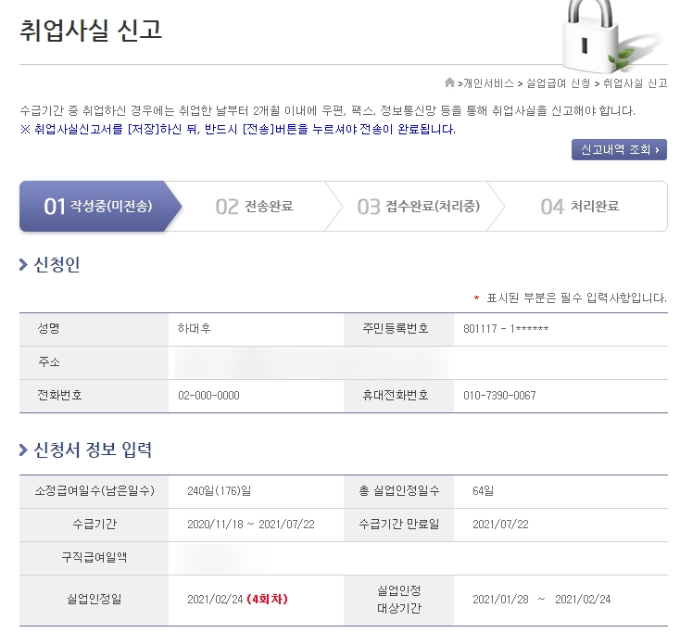Click the name value 하대후

194,328
